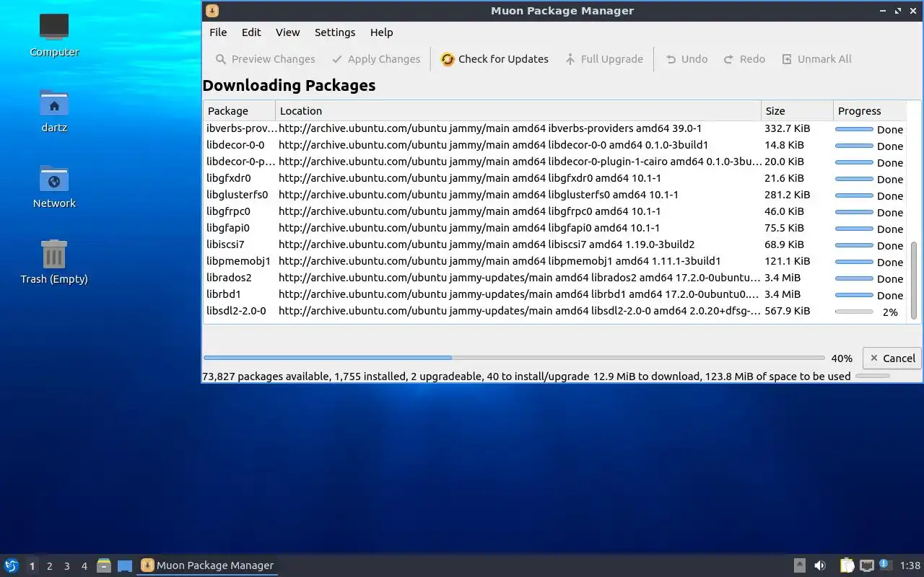Open the Lubuntu start menu
Screen dimensions: 924x577
[11, 565]
